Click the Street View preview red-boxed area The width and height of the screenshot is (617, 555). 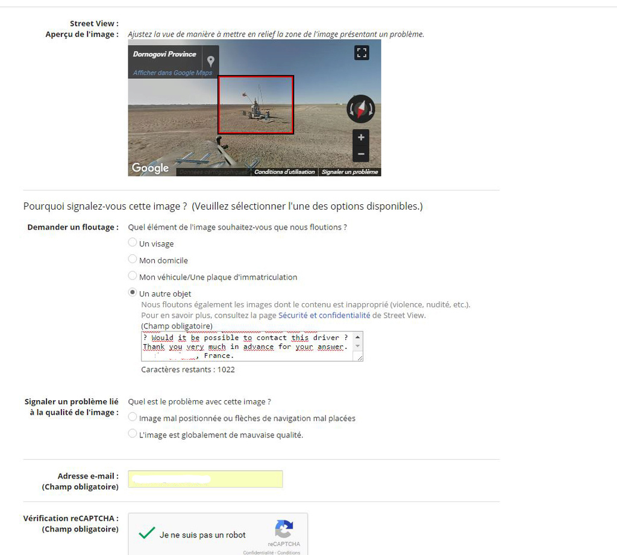coord(255,105)
